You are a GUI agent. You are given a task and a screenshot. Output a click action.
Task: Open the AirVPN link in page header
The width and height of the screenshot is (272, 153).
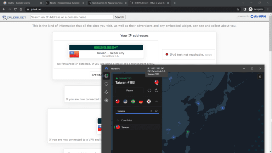tap(258, 17)
